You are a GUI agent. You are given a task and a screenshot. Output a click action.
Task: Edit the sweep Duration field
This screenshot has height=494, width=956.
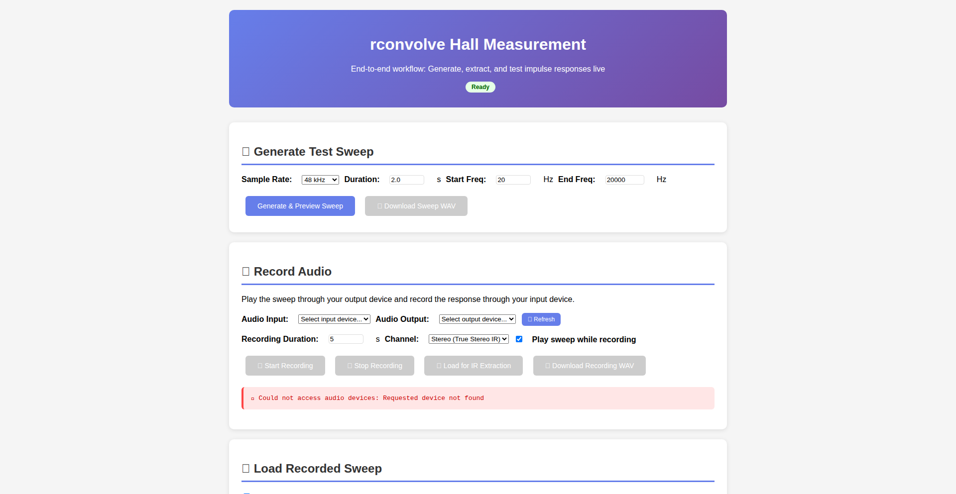tap(406, 180)
